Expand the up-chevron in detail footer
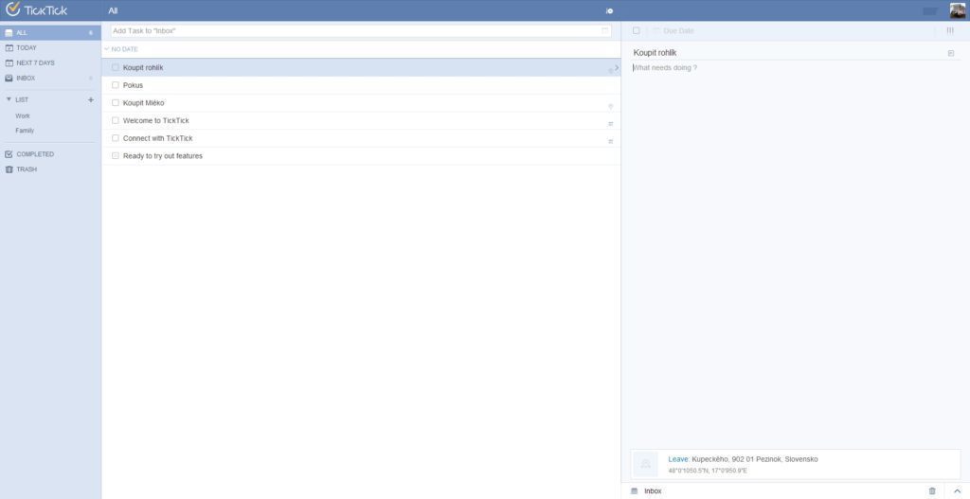 click(x=957, y=490)
